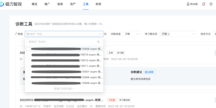Open the 诊断类型 不限 dropdown
This screenshot has height=108, width=216.
132,34
